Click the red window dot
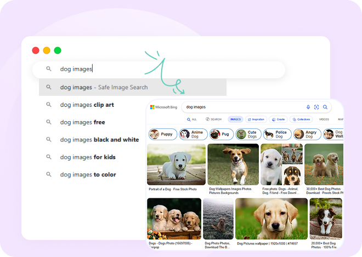 (36, 50)
